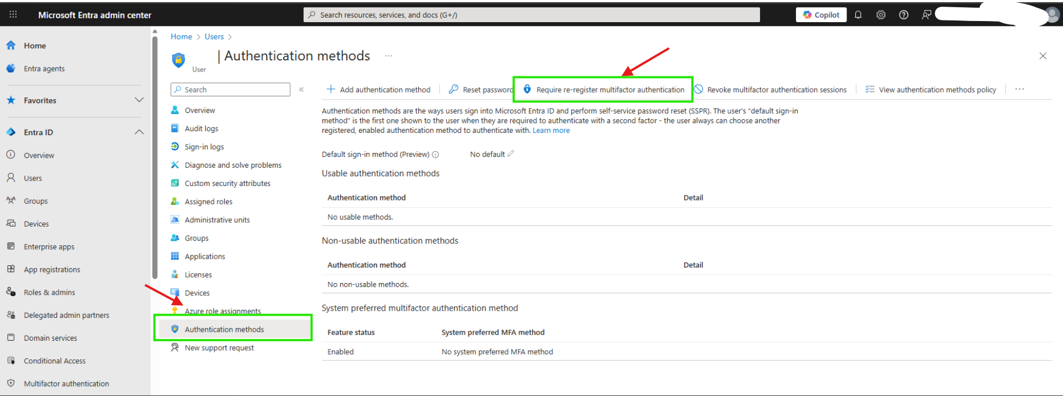Click the Home breadcrumb link
Image resolution: width=1063 pixels, height=396 pixels.
click(181, 37)
